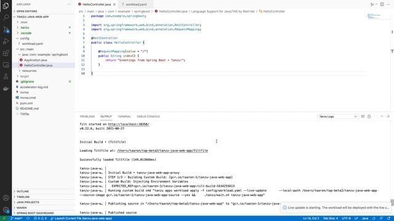This screenshot has width=394, height=221.
Task: Expand the Maven section
Action: tap(44, 207)
